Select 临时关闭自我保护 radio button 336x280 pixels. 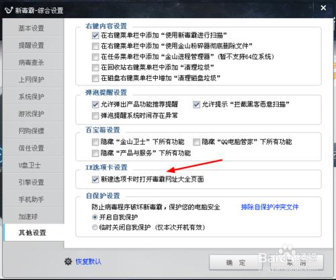coord(95,228)
